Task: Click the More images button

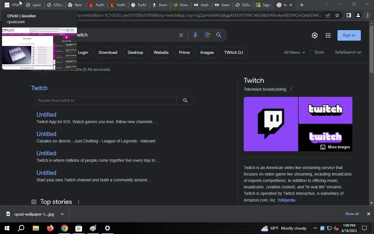Action: [x=335, y=147]
